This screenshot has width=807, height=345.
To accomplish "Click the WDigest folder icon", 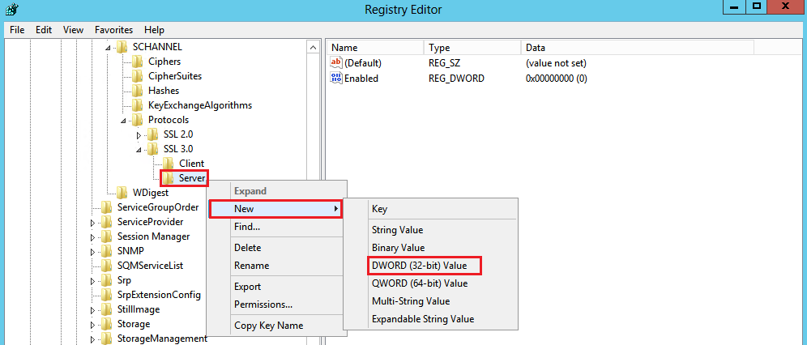I will point(122,193).
